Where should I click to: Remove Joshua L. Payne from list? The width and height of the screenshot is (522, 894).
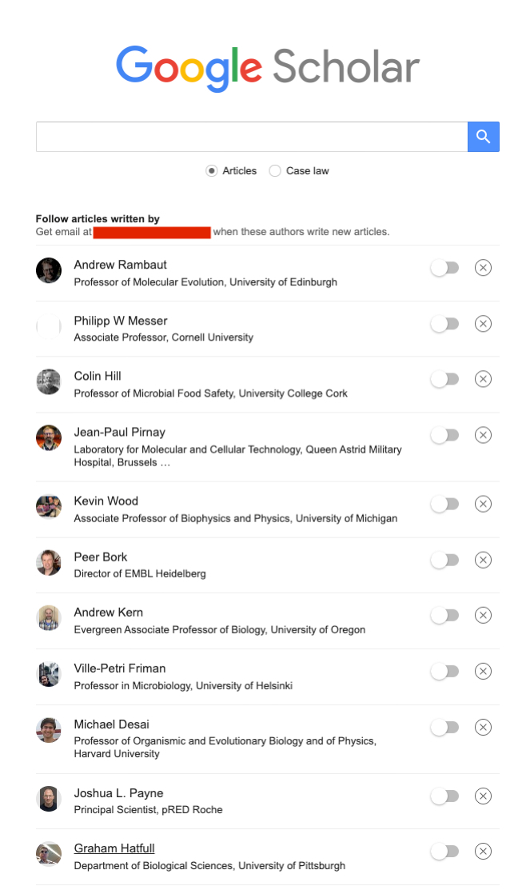483,796
